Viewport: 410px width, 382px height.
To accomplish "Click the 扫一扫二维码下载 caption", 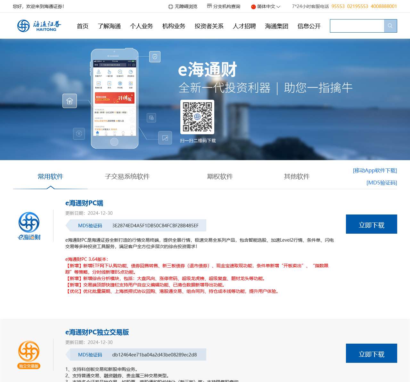I will pos(198,141).
